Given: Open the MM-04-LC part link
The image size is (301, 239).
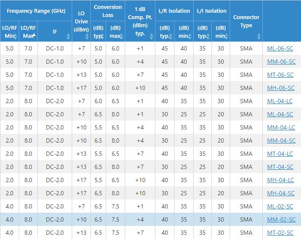Looking at the screenshot, I should 281,127.
